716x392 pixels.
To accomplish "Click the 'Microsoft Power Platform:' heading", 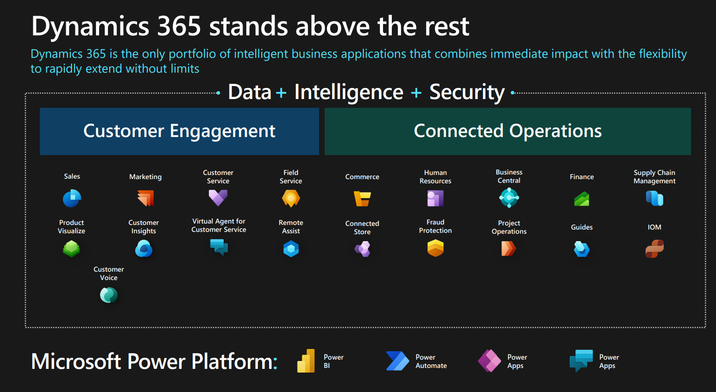I will 154,361.
